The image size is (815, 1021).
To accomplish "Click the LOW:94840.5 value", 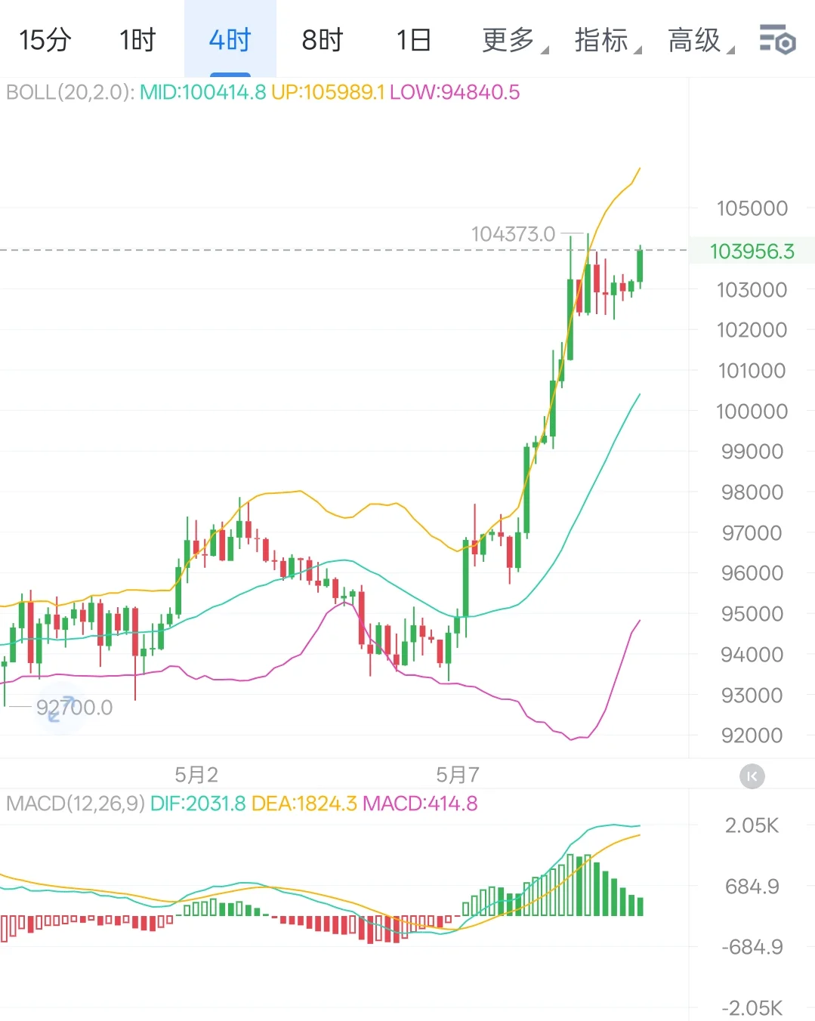I will coord(455,93).
